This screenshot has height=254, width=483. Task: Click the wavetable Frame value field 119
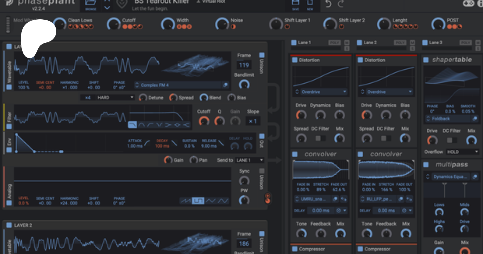(x=244, y=65)
